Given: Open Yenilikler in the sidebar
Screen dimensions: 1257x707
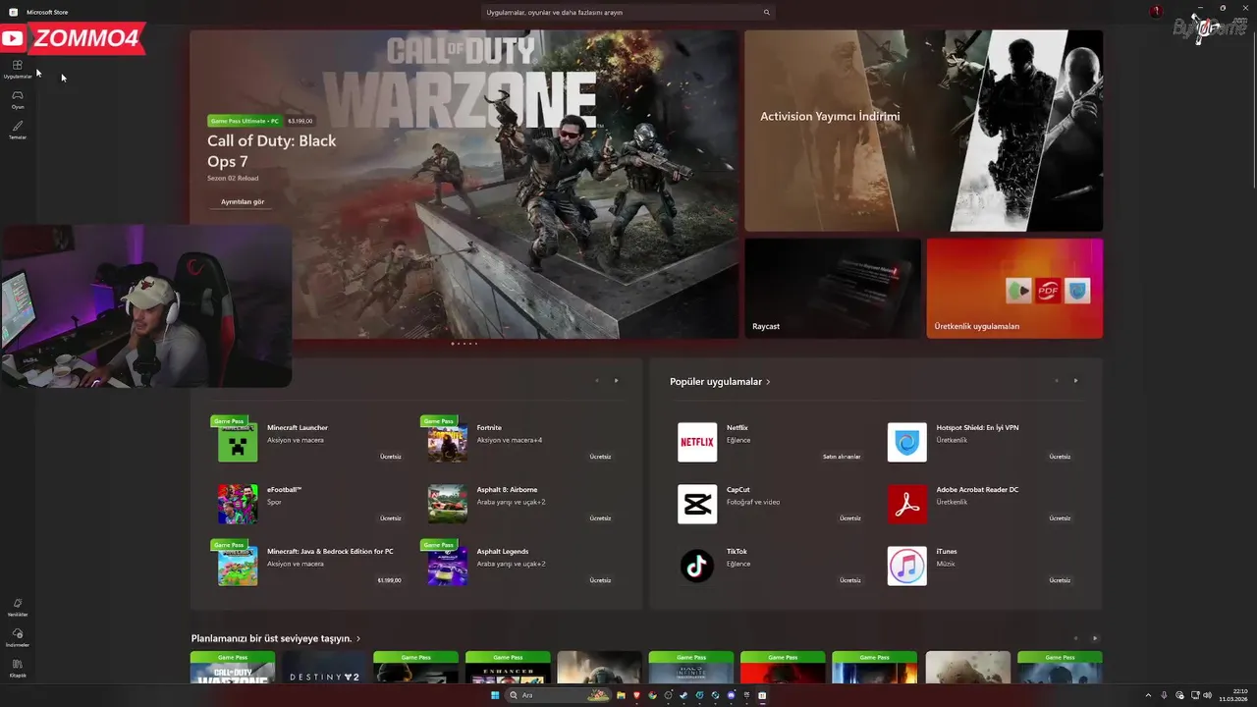Looking at the screenshot, I should point(18,607).
